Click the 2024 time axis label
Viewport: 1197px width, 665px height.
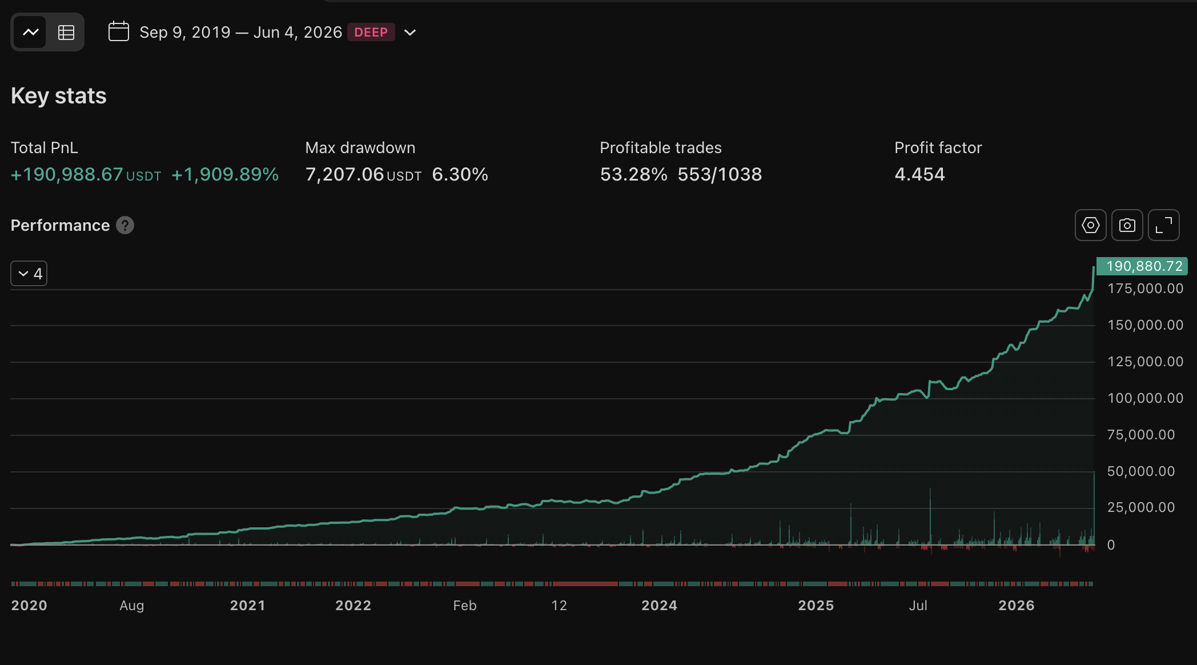659,606
